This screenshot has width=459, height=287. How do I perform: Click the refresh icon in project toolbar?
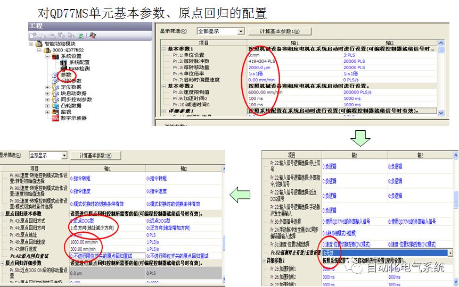pos(80,36)
